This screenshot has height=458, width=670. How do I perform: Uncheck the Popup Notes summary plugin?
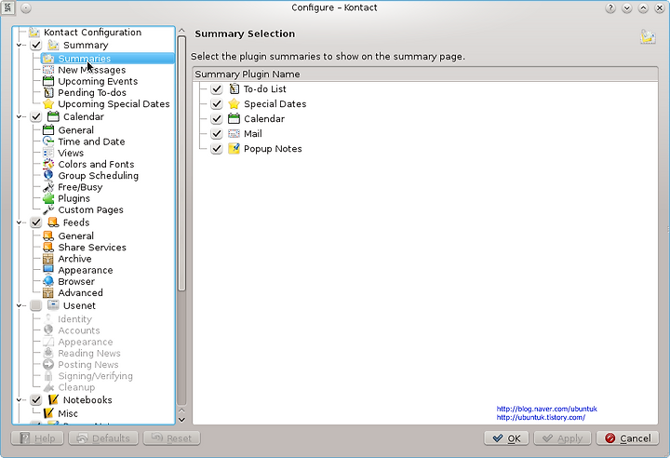(x=217, y=149)
